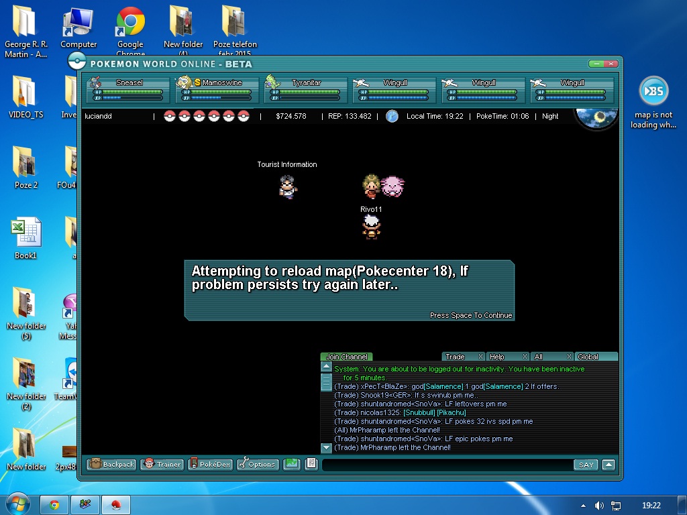Select shiny Mamoswine party slot
This screenshot has height=515, width=687.
click(x=217, y=90)
